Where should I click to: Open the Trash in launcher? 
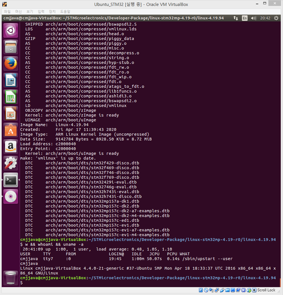[x=11, y=278]
